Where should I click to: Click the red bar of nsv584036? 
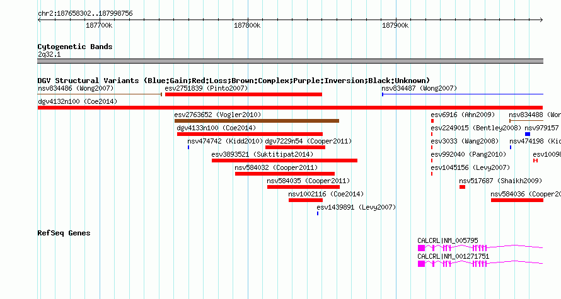517,200
